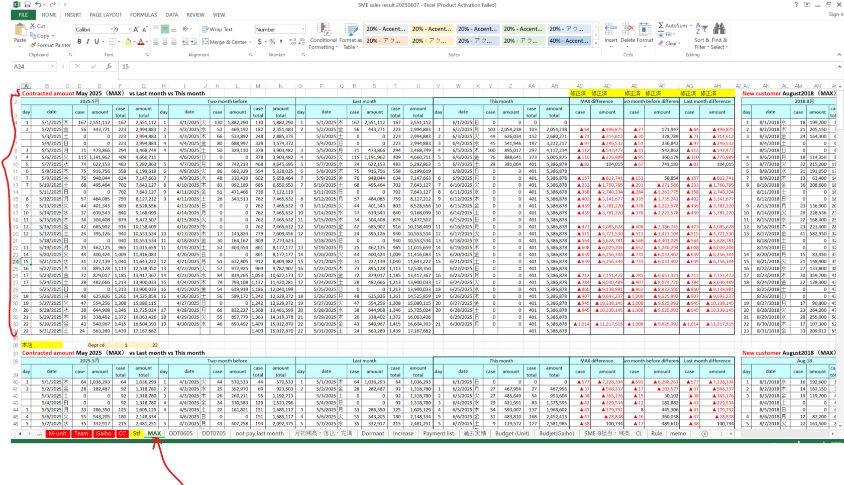
Task: Click the Insert Function fx icon
Action: click(109, 66)
